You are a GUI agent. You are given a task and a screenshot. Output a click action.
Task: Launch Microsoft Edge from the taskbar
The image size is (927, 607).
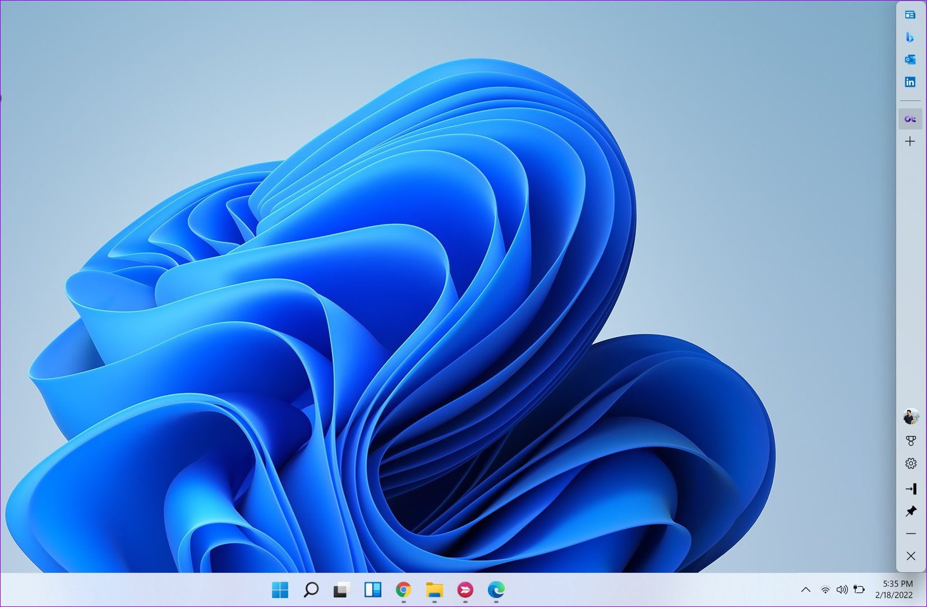pyautogui.click(x=496, y=590)
